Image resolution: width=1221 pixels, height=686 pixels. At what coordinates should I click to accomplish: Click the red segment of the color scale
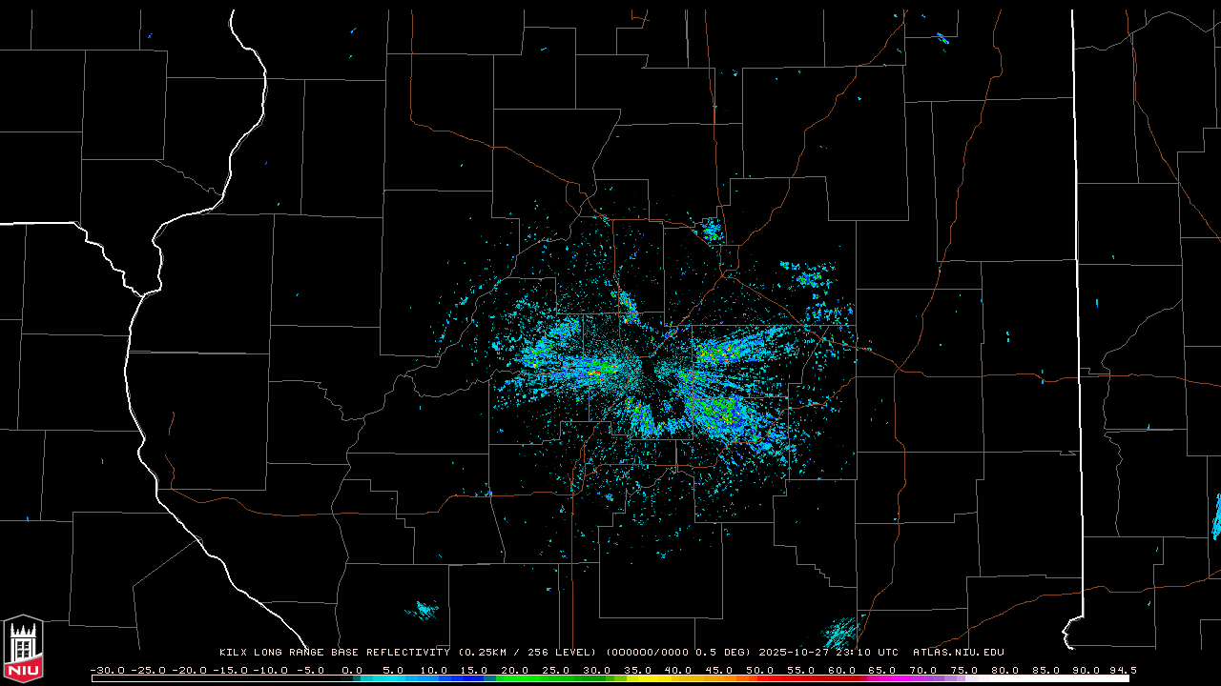tap(792, 678)
